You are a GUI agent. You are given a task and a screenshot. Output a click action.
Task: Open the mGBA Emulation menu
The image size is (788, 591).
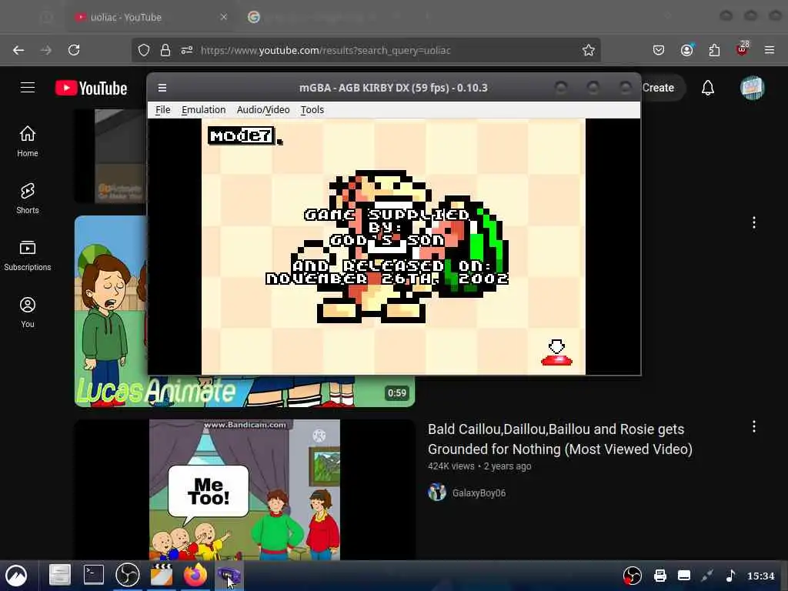click(x=203, y=109)
